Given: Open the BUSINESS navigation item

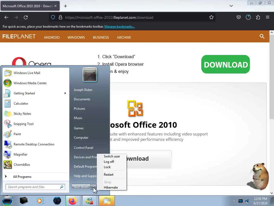Looking at the screenshot, I should click(101, 37).
